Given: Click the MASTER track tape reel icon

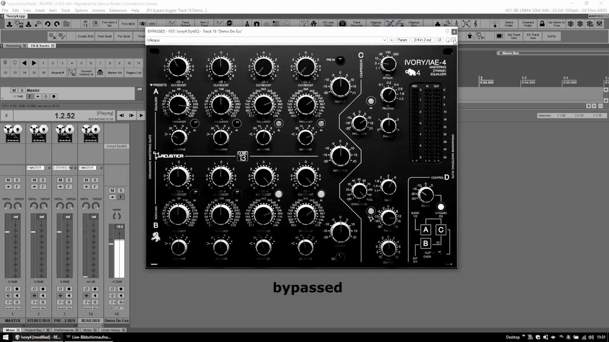Looking at the screenshot, I should pos(13,133).
